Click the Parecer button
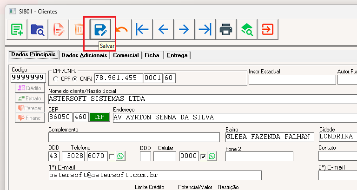This screenshot has height=190, width=357. click(30, 108)
